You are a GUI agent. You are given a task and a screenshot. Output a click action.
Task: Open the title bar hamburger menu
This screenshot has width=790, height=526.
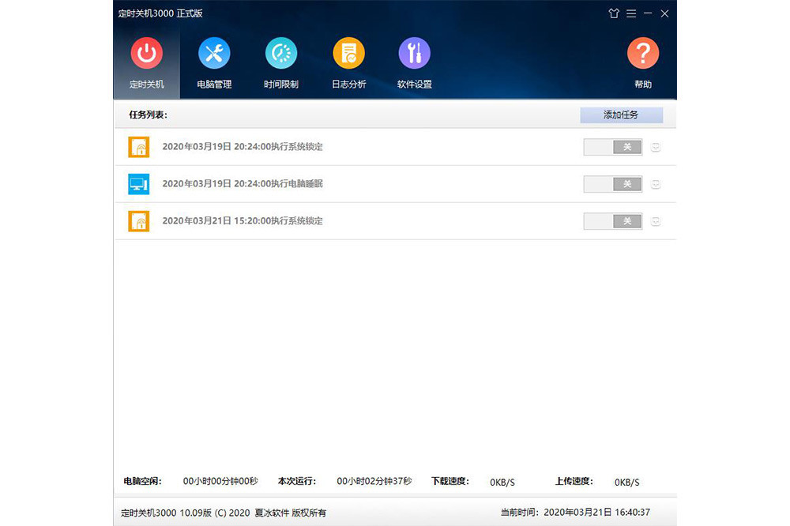point(631,13)
